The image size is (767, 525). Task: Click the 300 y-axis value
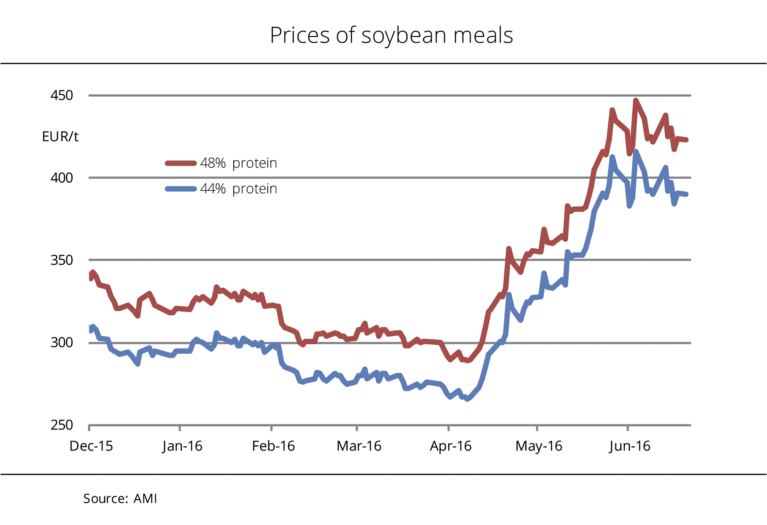(62, 343)
